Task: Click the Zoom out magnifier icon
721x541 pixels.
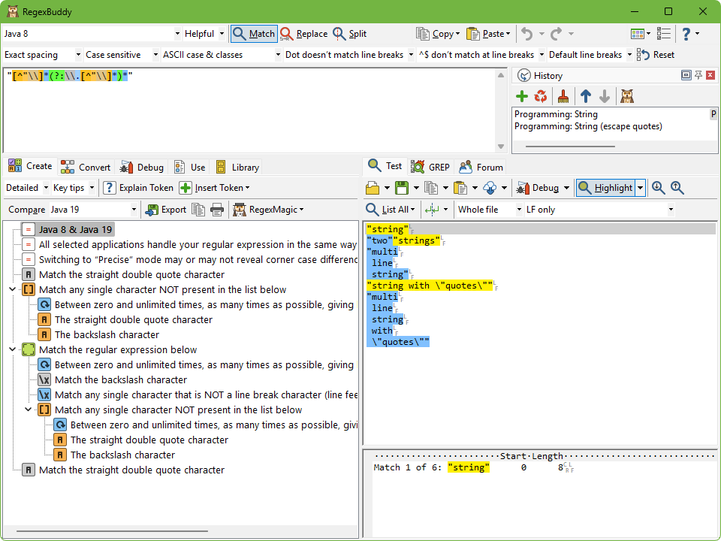Action: [677, 188]
